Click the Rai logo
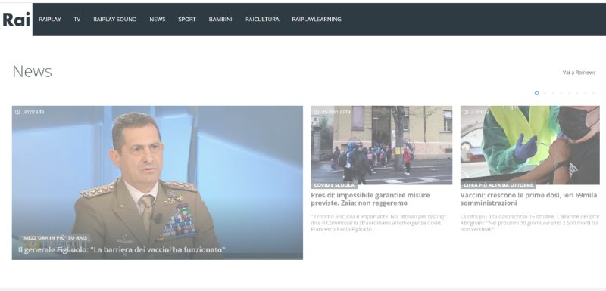Viewport: 606px width, 291px height. 16,19
